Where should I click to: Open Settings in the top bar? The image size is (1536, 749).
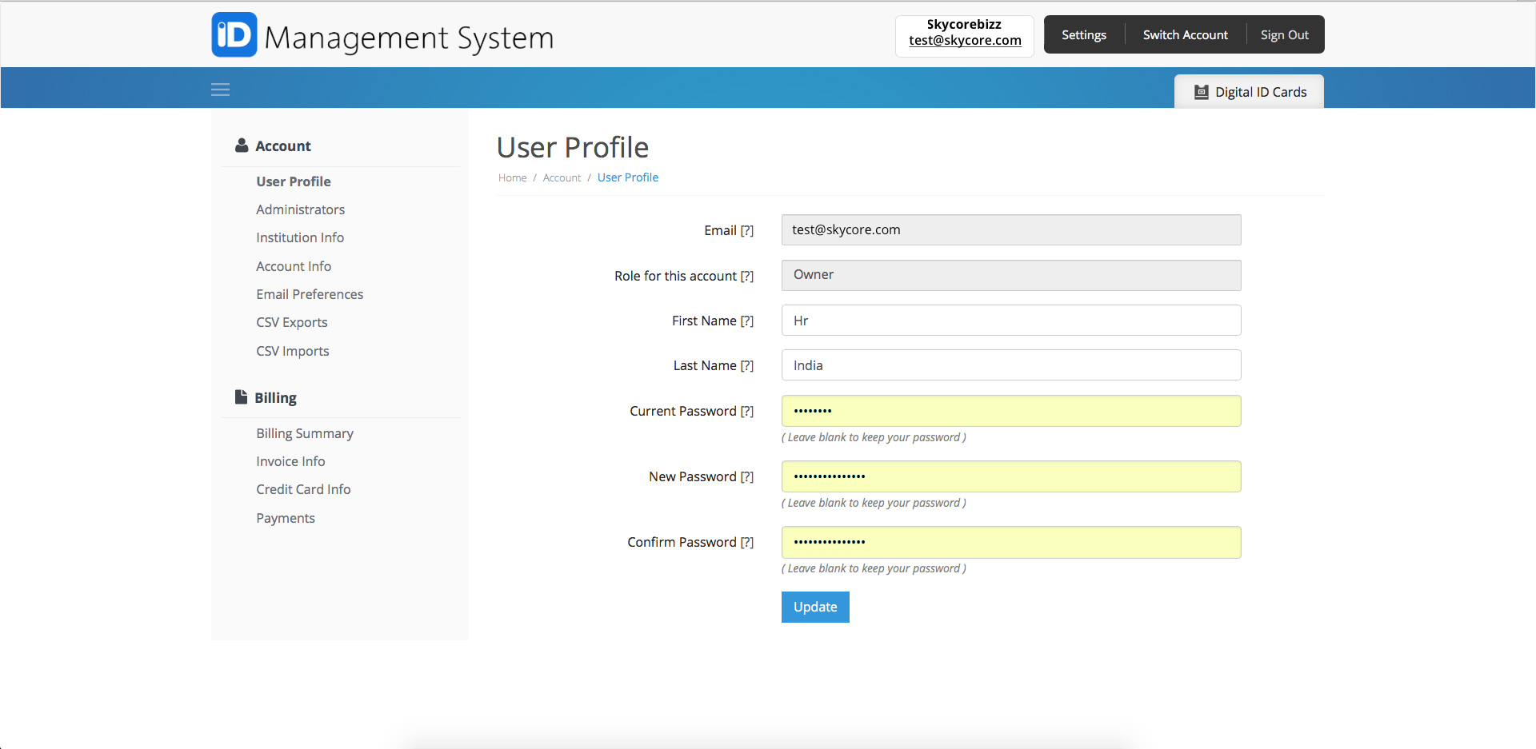pos(1084,35)
